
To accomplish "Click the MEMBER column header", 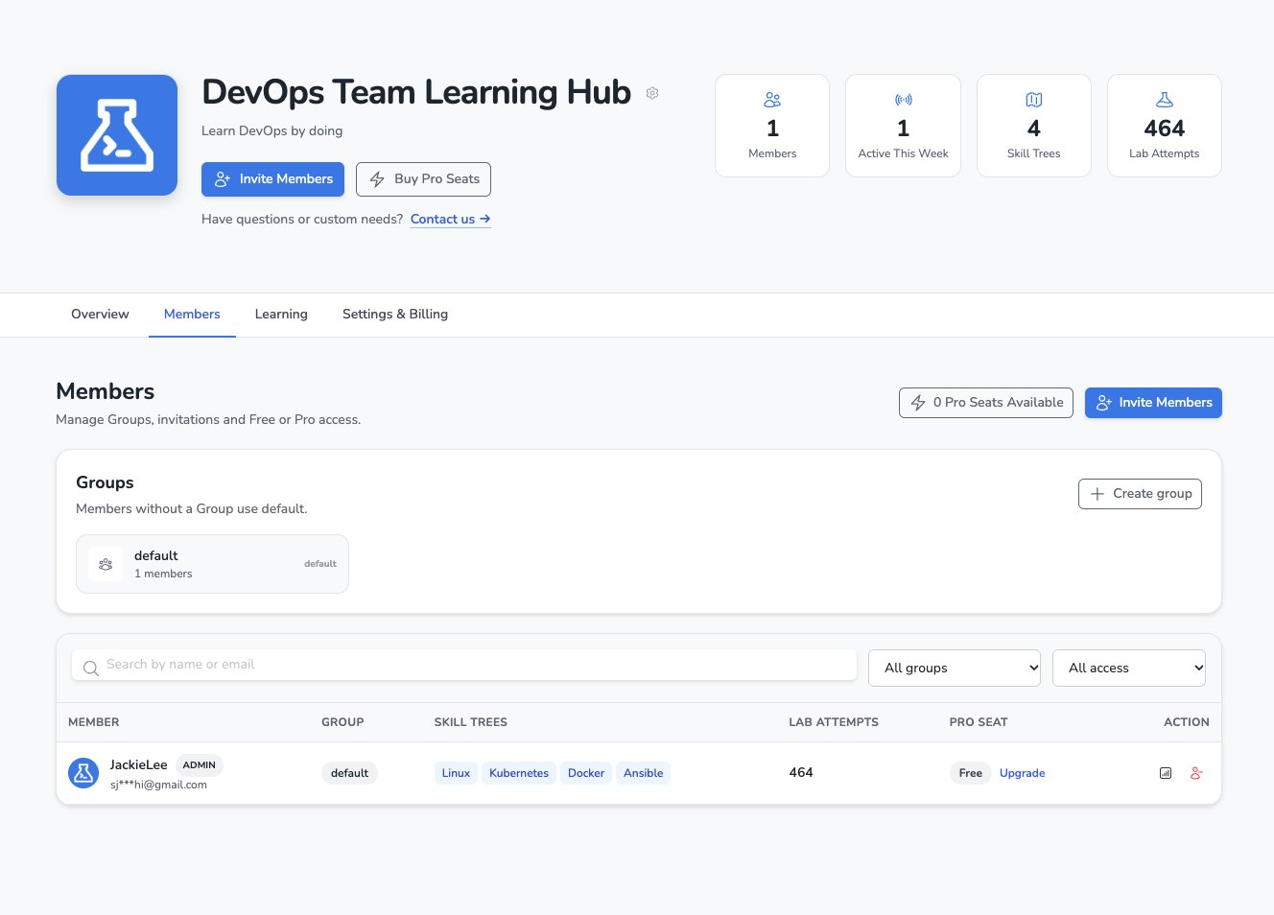I will click(94, 722).
